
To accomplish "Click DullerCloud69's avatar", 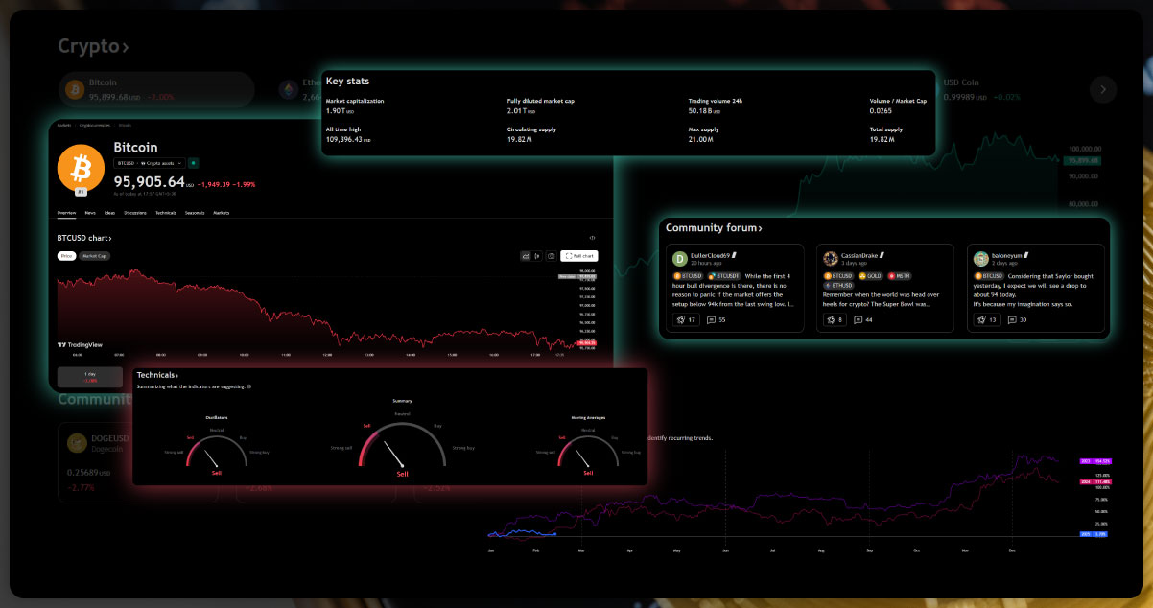I will tap(680, 259).
